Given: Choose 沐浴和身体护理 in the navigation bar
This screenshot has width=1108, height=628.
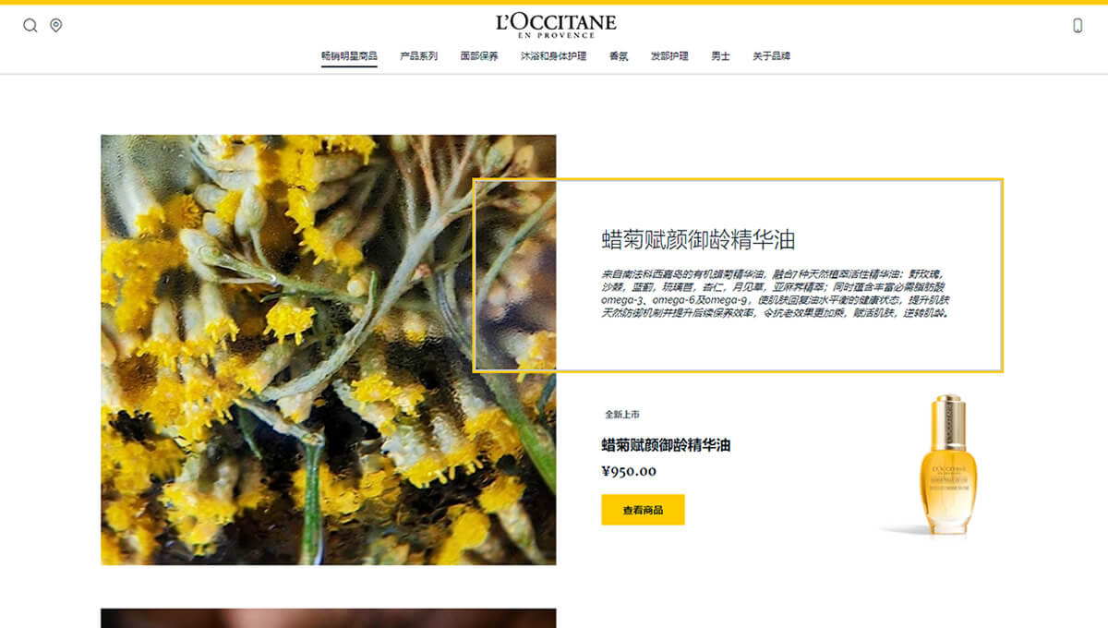Looking at the screenshot, I should (553, 56).
